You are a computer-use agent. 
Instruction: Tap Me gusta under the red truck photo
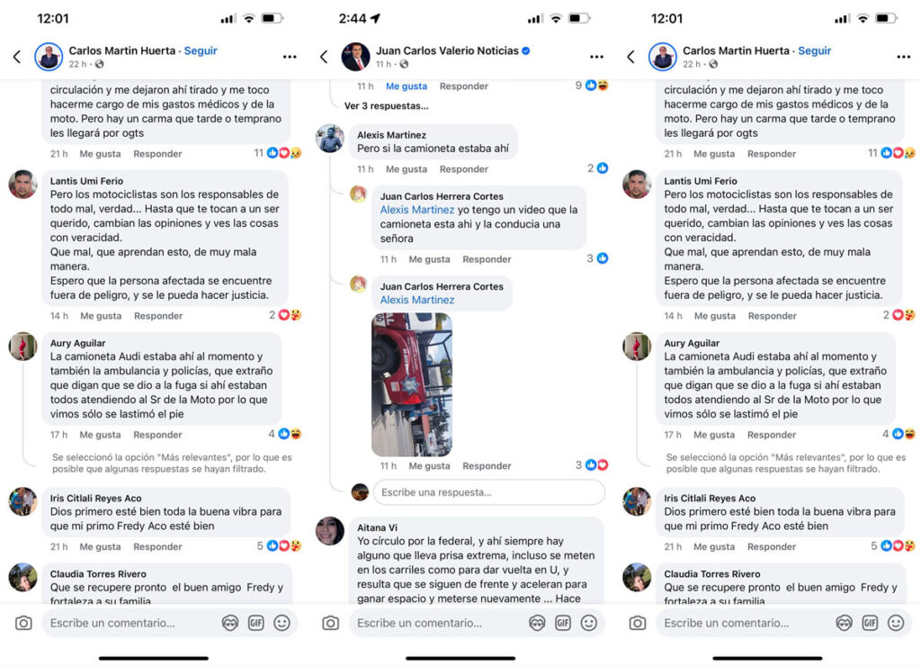[x=429, y=465]
